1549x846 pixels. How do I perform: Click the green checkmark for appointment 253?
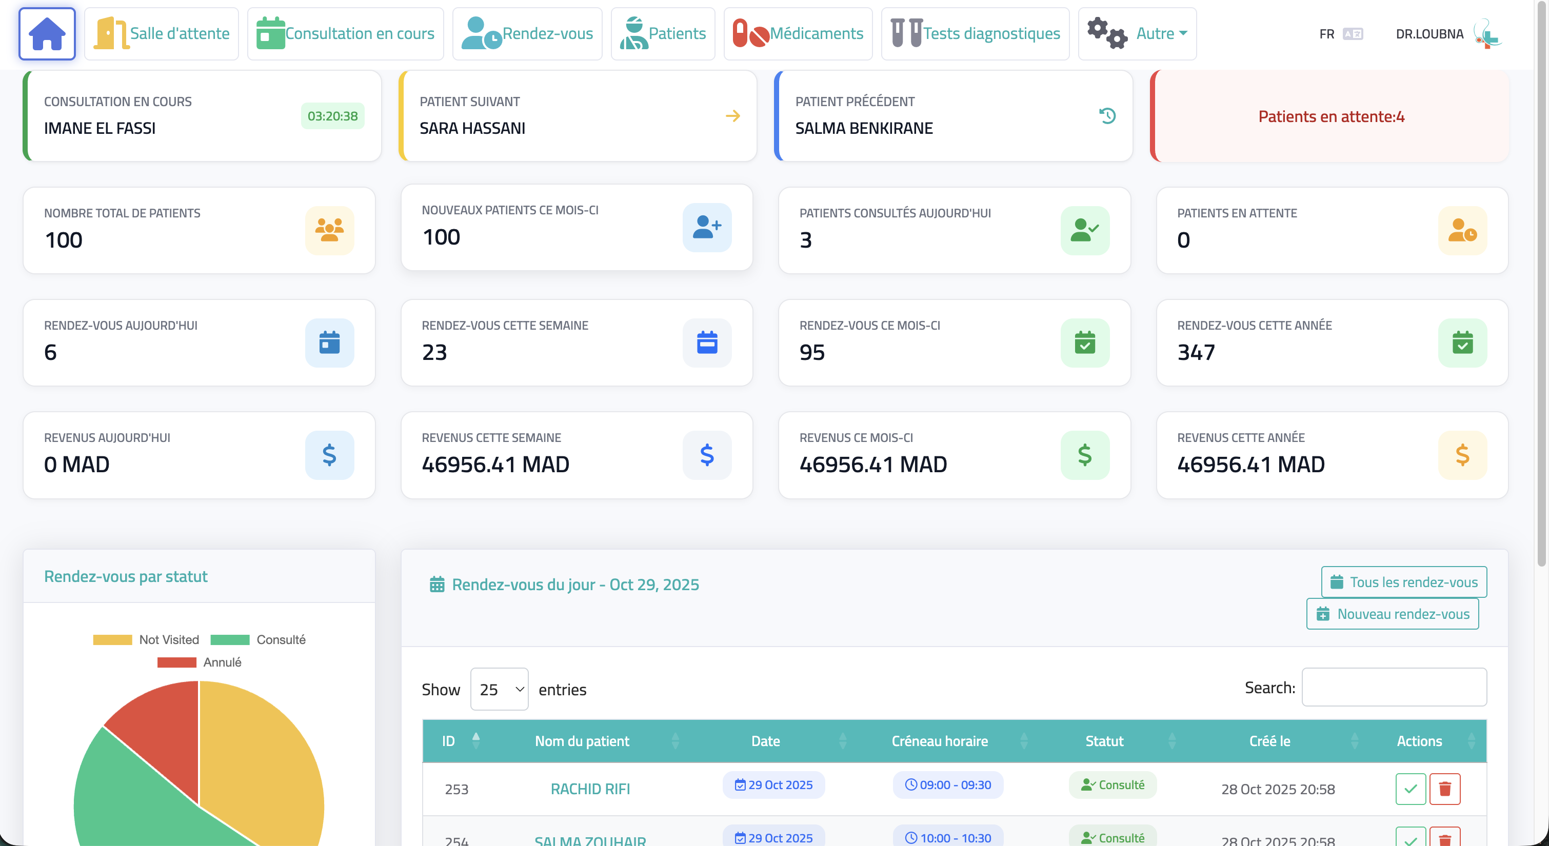click(x=1410, y=788)
